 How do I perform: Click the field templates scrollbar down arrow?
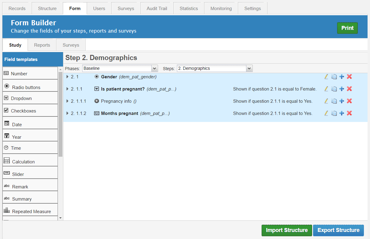(60, 218)
